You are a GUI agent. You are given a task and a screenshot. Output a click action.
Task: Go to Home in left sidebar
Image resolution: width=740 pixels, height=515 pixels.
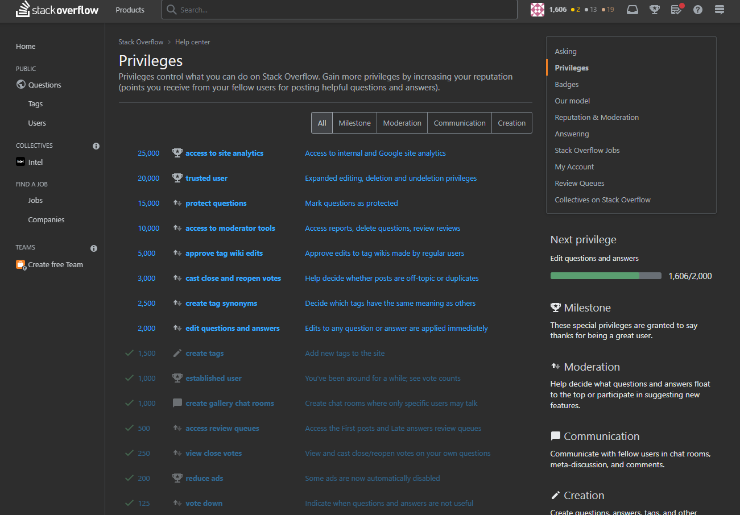coord(26,46)
